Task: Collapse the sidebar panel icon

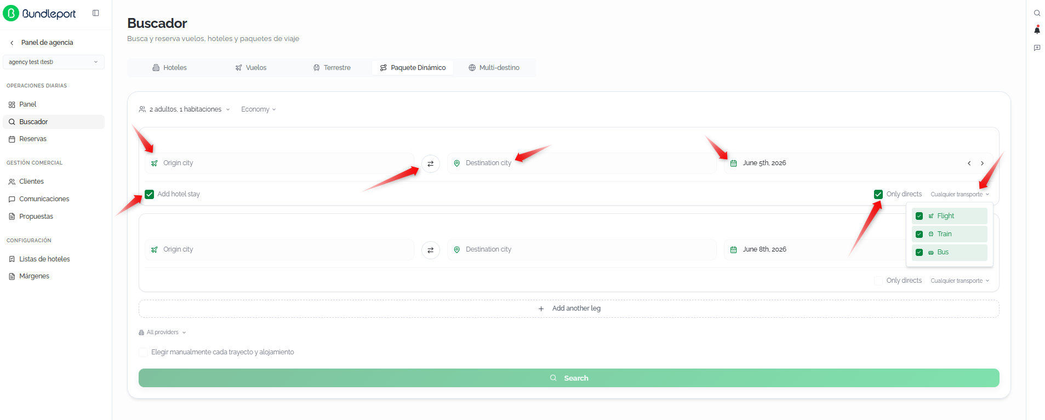Action: 96,13
